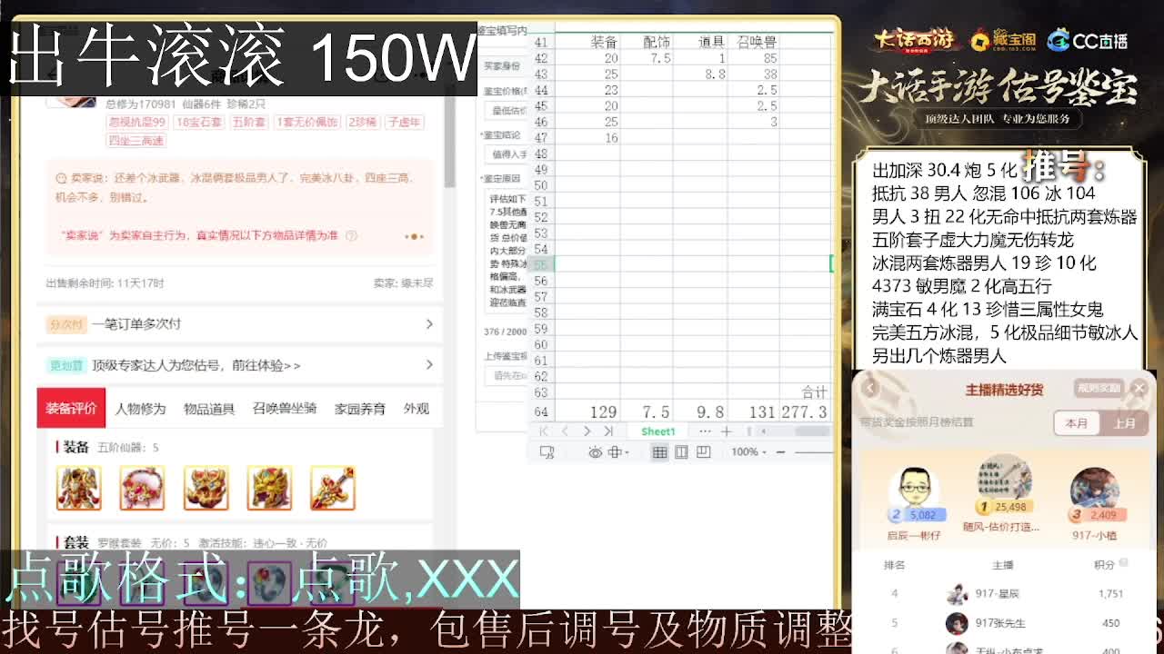This screenshot has width=1164, height=654.
Task: Select 本月 ranking toggle
Action: point(1077,423)
